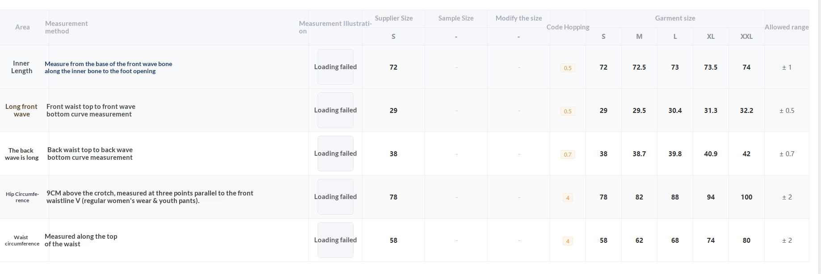Click the Allowed range column header
This screenshot has width=821, height=274.
click(x=787, y=27)
